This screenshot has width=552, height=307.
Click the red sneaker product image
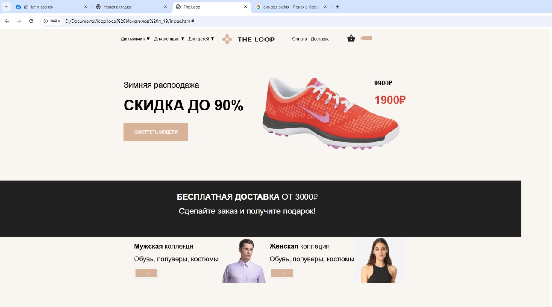(331, 113)
